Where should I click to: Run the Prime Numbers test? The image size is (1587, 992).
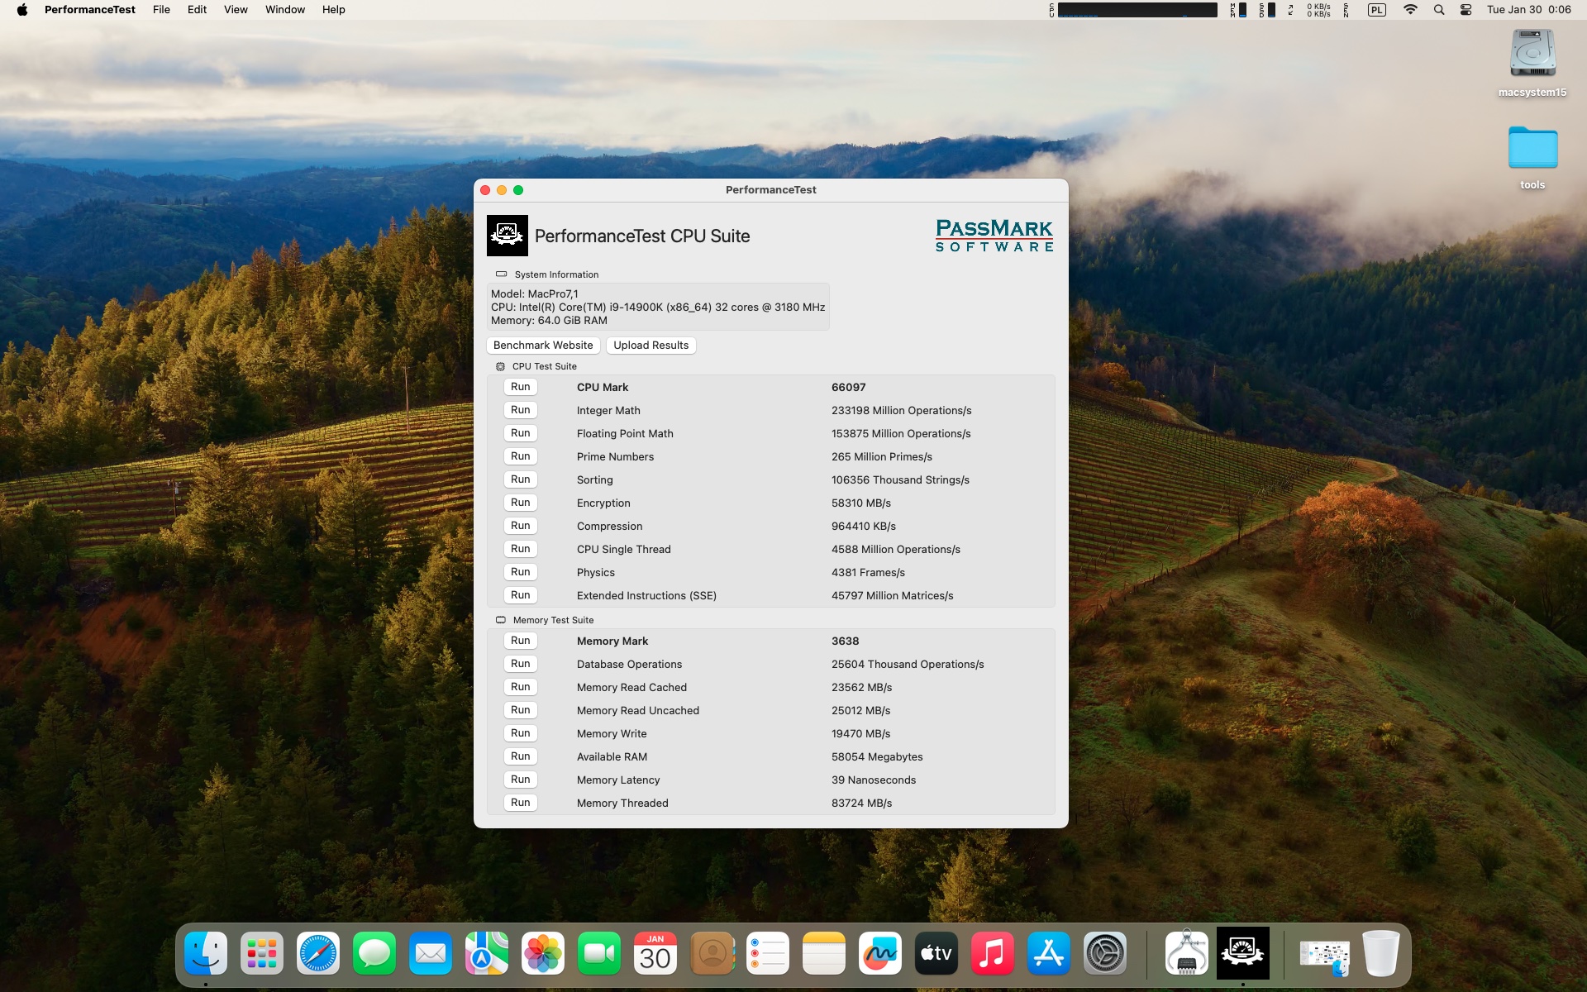520,456
